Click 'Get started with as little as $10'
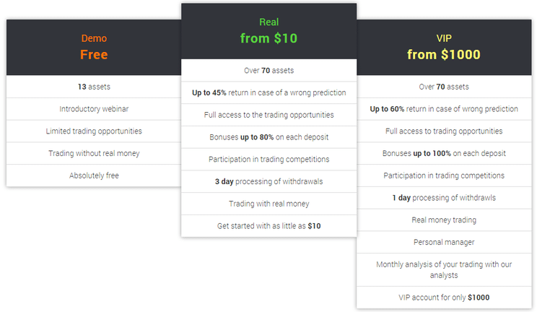The height and width of the screenshot is (312, 537). click(x=268, y=226)
